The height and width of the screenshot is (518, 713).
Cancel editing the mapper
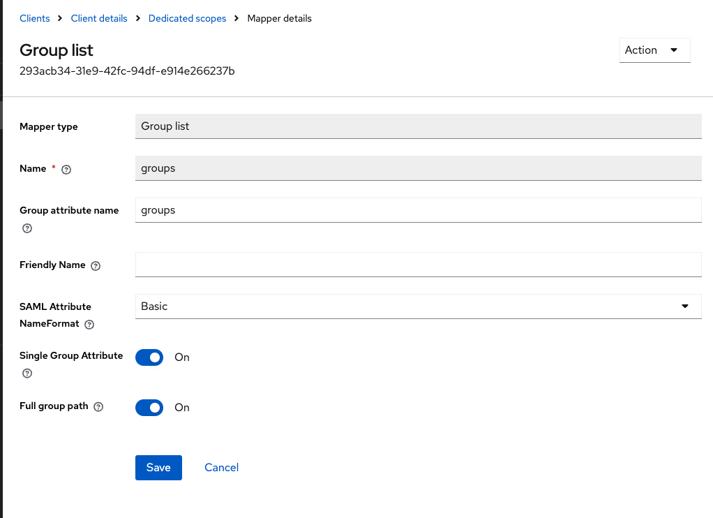(x=221, y=467)
